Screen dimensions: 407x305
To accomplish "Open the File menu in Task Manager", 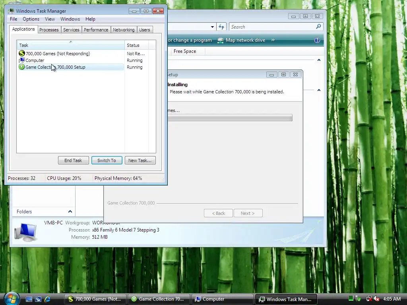I will pos(14,19).
